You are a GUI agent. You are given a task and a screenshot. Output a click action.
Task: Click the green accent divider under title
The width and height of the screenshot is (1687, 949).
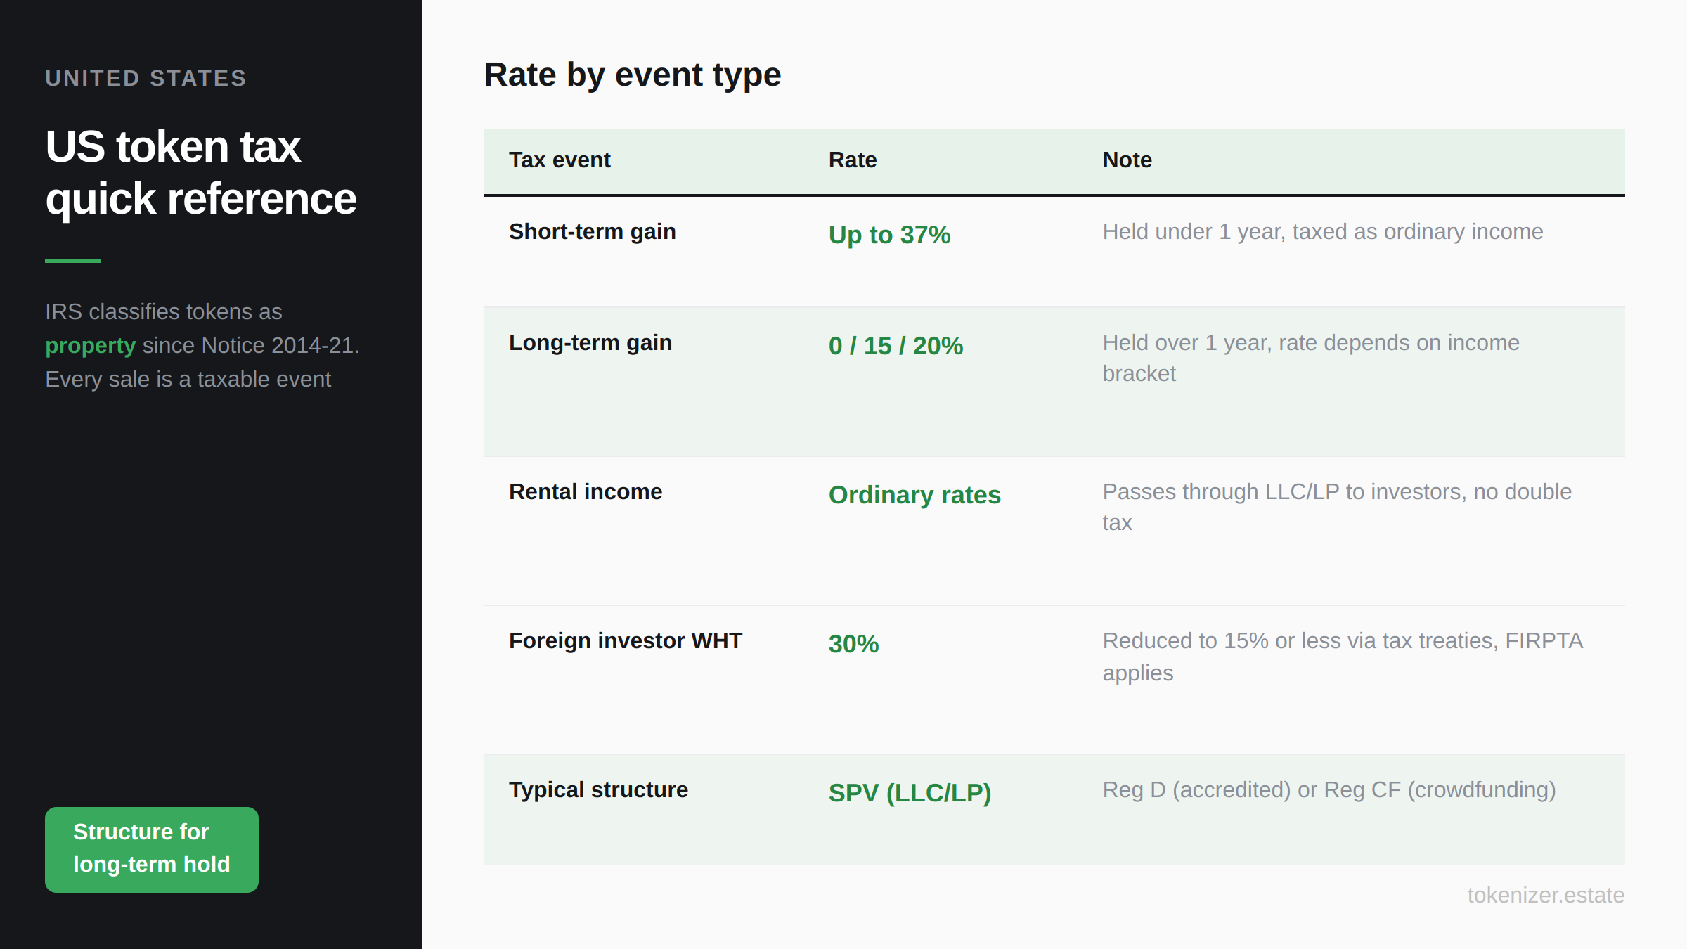73,260
